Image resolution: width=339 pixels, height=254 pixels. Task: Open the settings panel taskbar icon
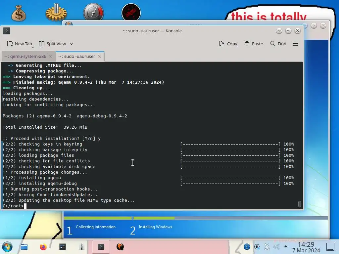[x=63, y=247]
